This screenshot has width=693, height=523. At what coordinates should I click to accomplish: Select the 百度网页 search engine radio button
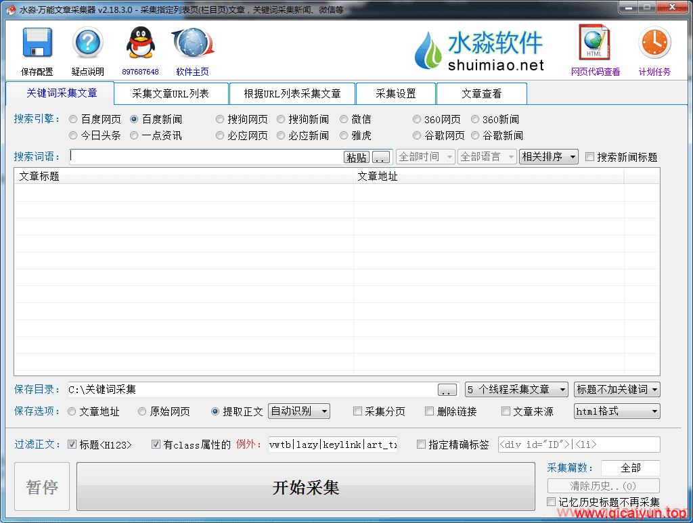pos(73,119)
